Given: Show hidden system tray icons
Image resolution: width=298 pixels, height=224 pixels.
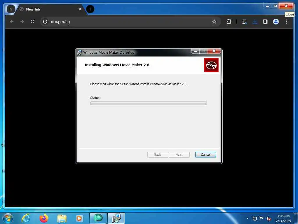Looking at the screenshot, I should coord(247,218).
